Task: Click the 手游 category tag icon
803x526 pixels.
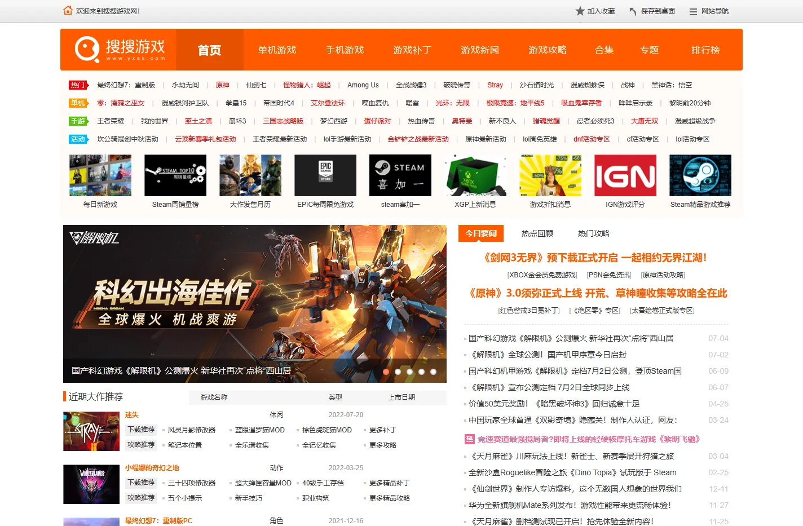Action: pyautogui.click(x=79, y=121)
